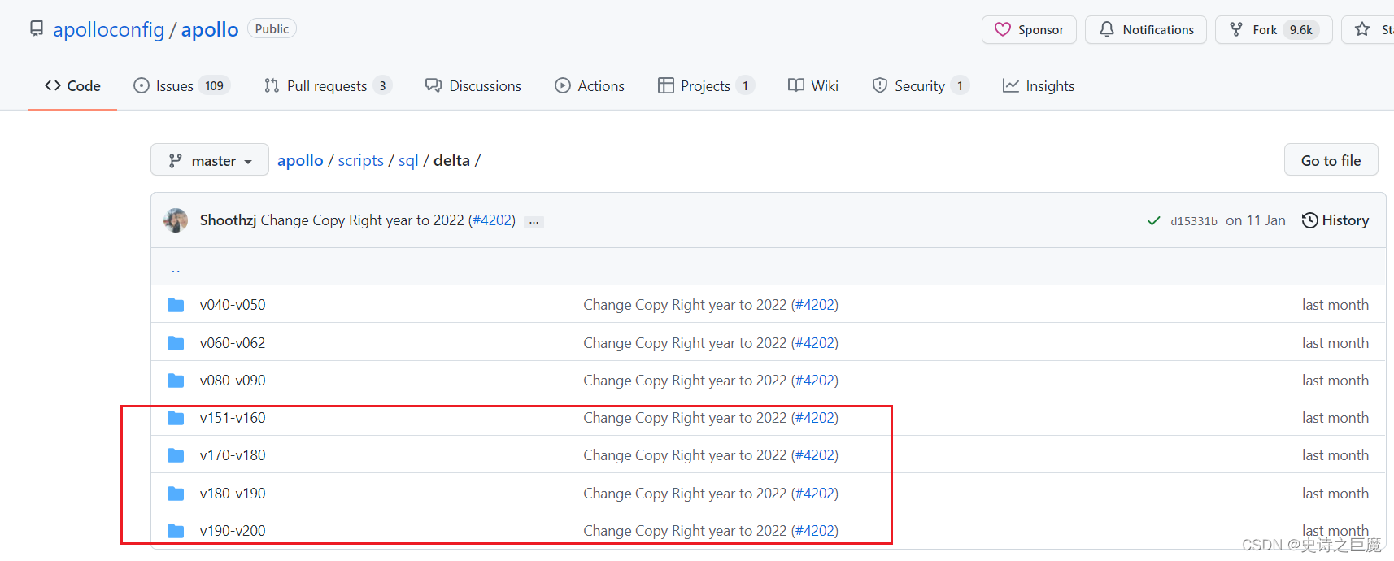Viewport: 1394px width, 561px height.
Task: Navigate to sql folder in breadcrumb
Action: [x=408, y=161]
